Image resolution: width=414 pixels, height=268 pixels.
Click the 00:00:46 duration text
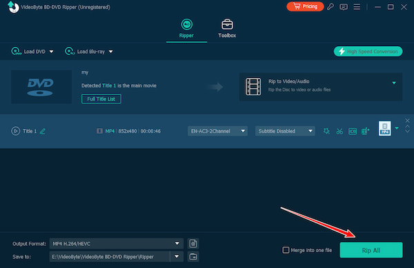pyautogui.click(x=150, y=131)
